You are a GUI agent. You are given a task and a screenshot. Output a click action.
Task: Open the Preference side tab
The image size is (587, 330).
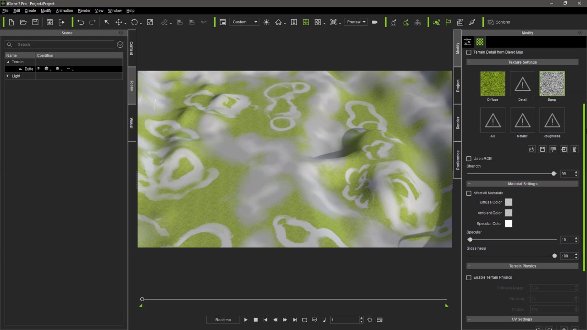click(x=458, y=160)
